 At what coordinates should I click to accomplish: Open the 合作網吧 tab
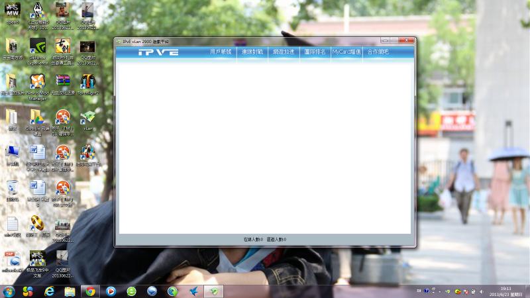pyautogui.click(x=378, y=52)
